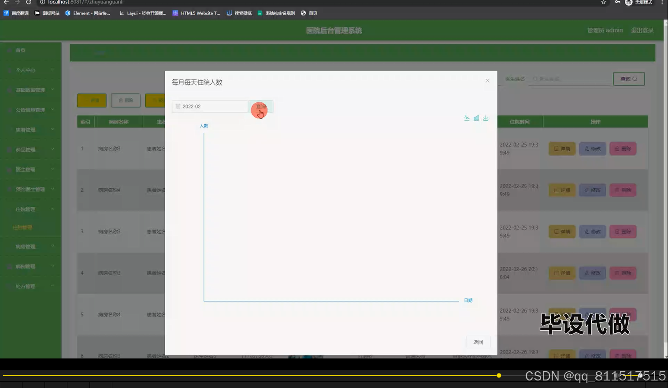The height and width of the screenshot is (388, 668).
Task: Click 详情 for the 2022-02-25 row 1
Action: pyautogui.click(x=562, y=149)
